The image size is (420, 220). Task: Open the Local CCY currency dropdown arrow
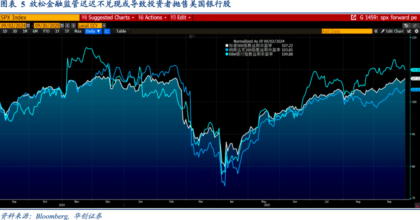[x=104, y=26]
